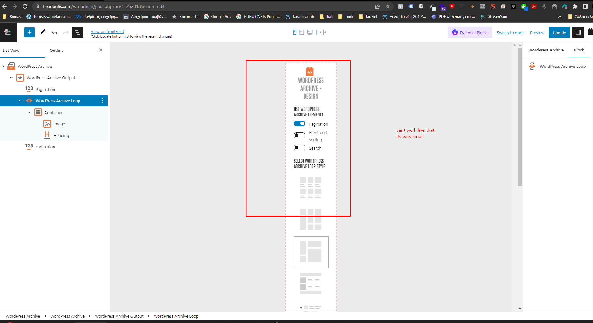Switch to tablet preview icon

click(302, 32)
